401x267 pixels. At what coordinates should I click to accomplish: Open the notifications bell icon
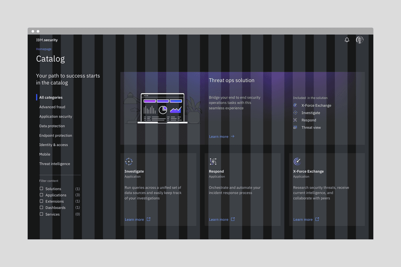click(x=347, y=40)
